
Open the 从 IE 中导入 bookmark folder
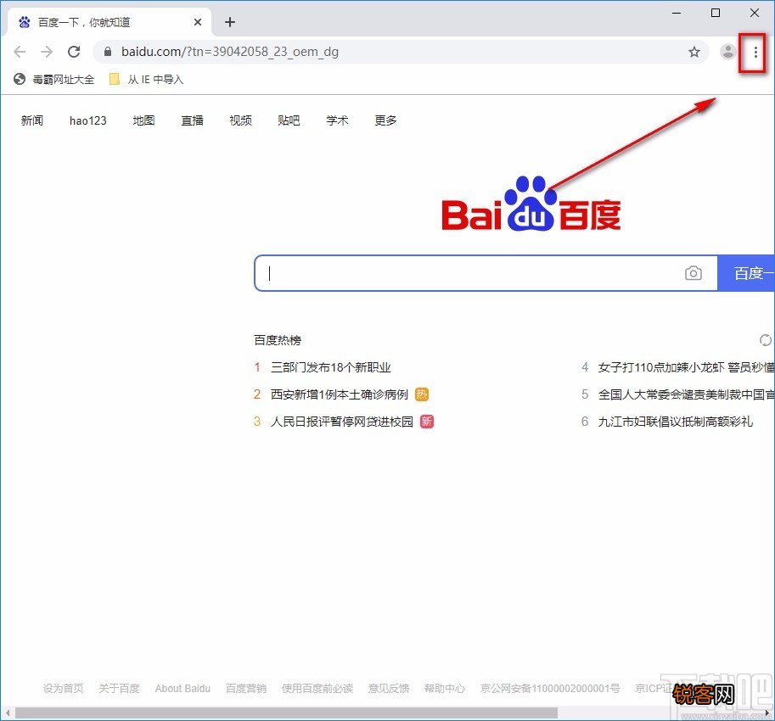(146, 80)
